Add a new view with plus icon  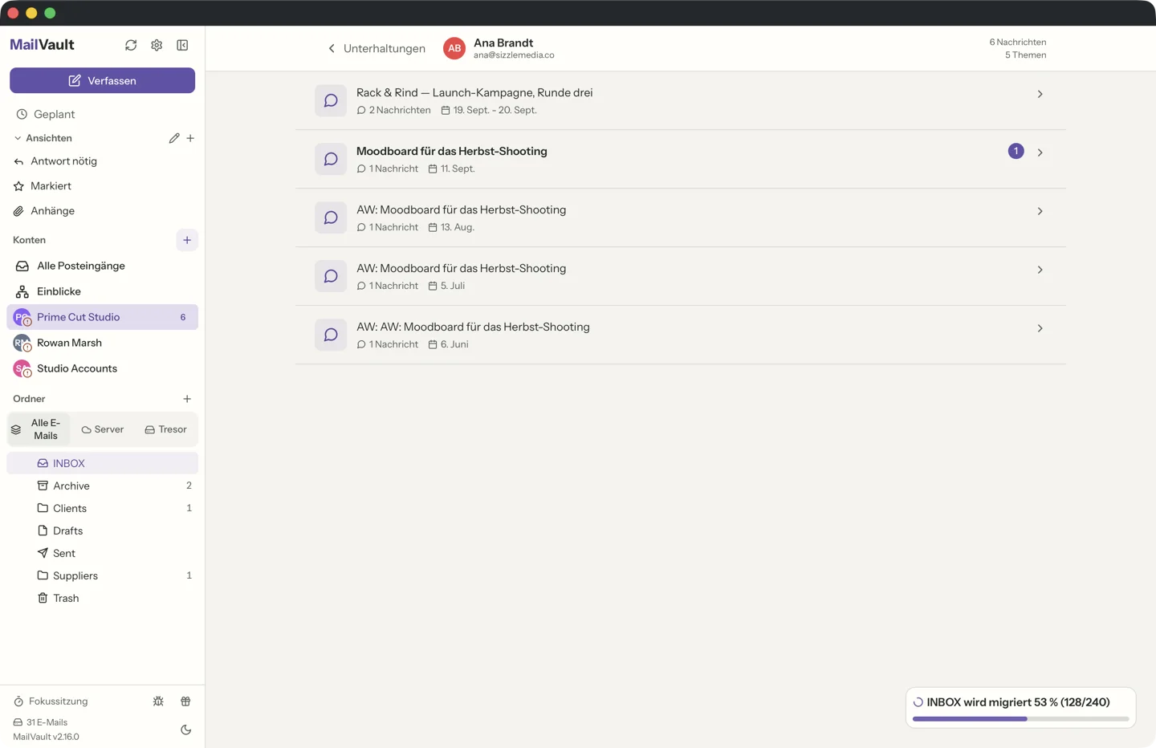click(x=190, y=138)
